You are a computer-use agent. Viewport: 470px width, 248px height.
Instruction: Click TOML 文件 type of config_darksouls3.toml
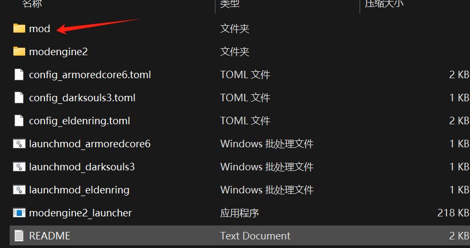(x=245, y=97)
